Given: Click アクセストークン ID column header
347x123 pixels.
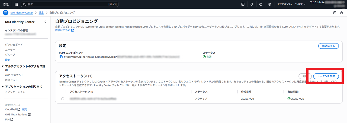Looking at the screenshot, I should pos(81,92).
